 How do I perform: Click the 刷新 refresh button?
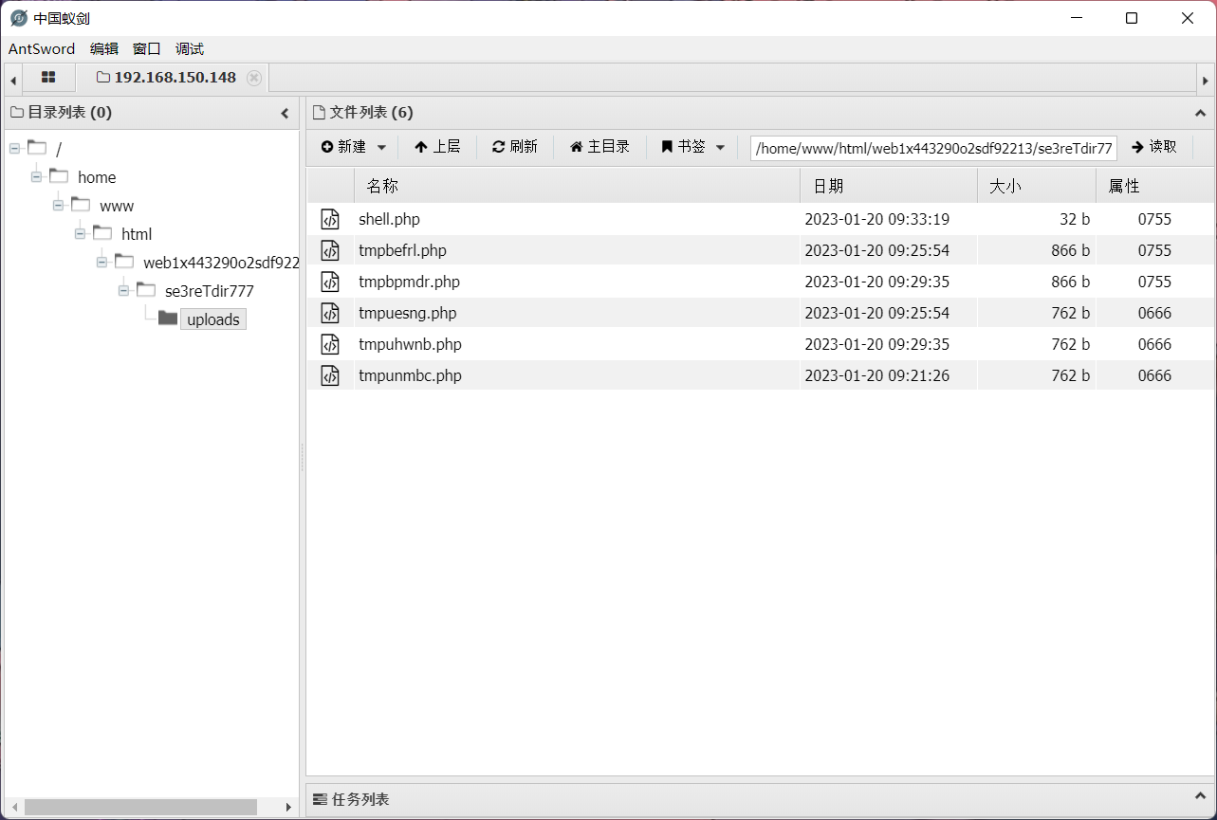pyautogui.click(x=515, y=147)
